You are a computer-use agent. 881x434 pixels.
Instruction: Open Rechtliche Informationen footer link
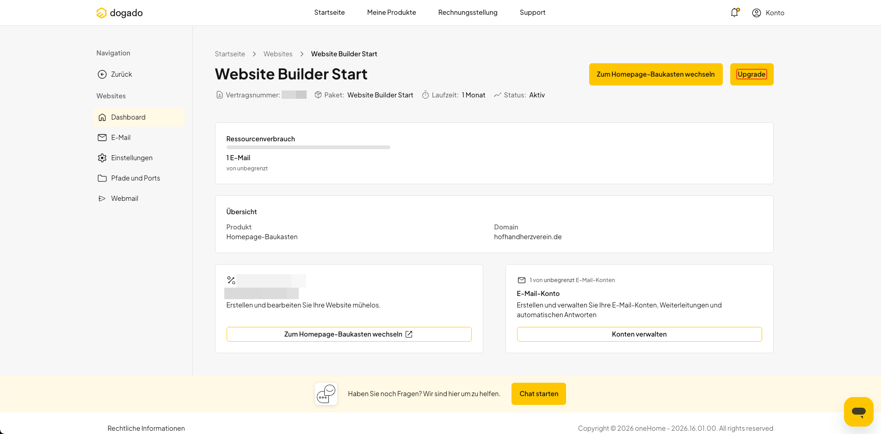(146, 428)
